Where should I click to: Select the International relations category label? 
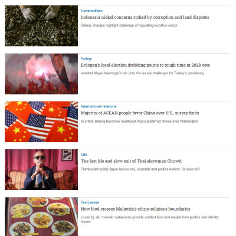tap(99, 106)
